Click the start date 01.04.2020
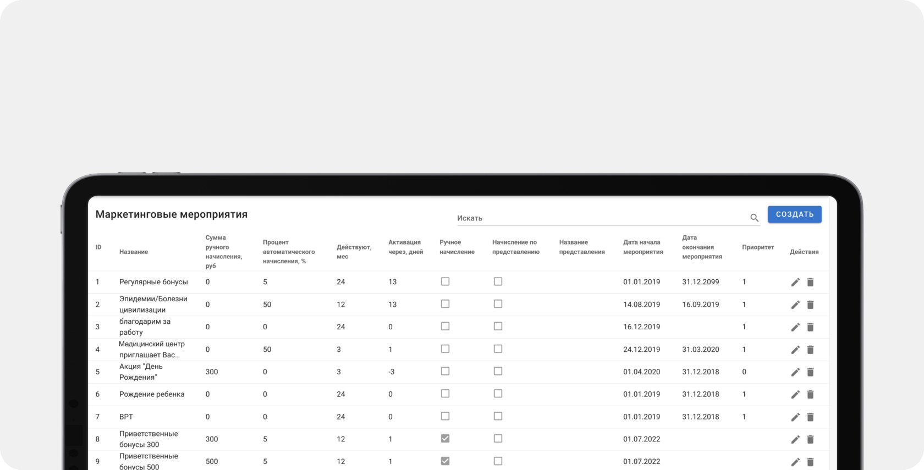 pyautogui.click(x=642, y=372)
